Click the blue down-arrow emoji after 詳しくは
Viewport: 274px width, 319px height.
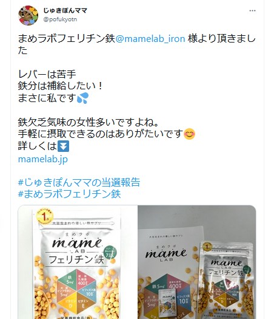[x=63, y=146]
